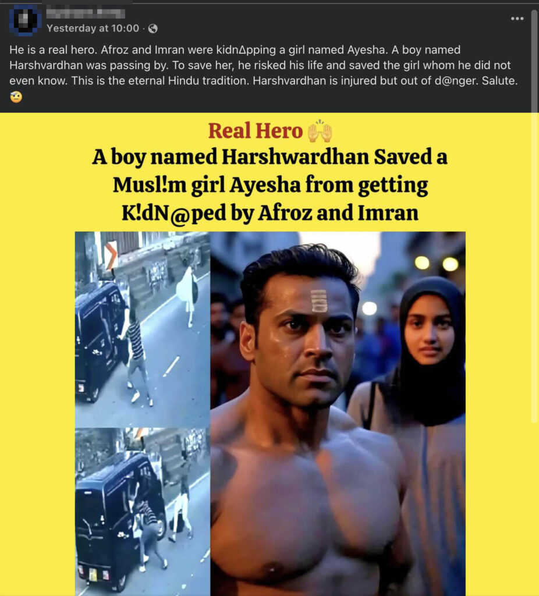Click the woman wearing the black hijab
This screenshot has height=596, width=539.
(x=422, y=418)
